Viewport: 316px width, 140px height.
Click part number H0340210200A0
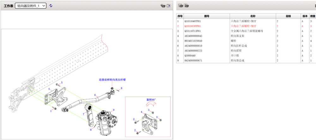(193, 41)
